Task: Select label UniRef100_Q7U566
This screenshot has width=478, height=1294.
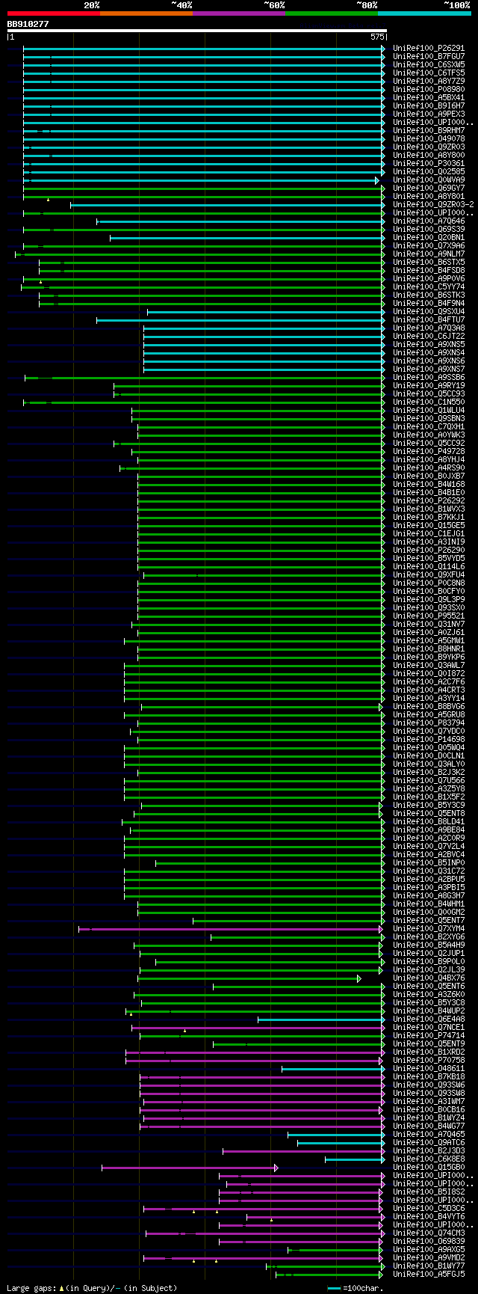Action: [x=429, y=781]
